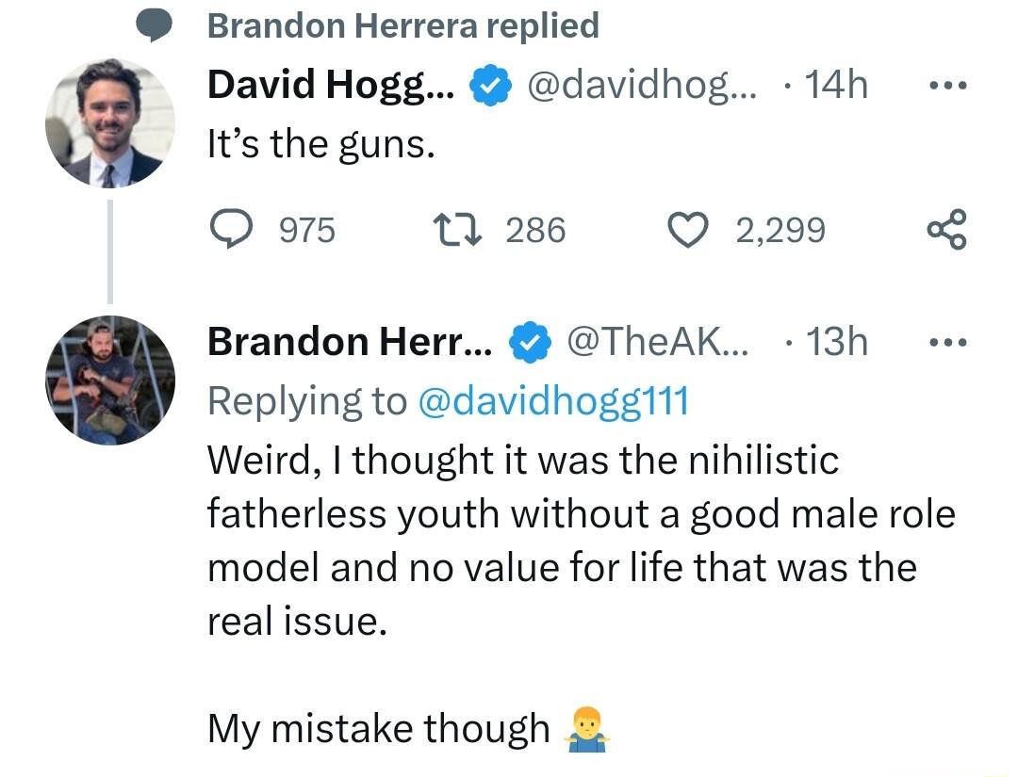Image resolution: width=1018 pixels, height=777 pixels.
Task: Tap the like heart icon on David Hogg's tweet
Action: coord(687,229)
